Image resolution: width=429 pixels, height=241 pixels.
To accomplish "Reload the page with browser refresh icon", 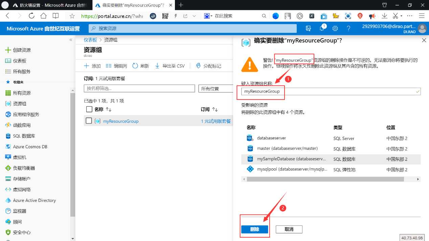I will point(31,16).
